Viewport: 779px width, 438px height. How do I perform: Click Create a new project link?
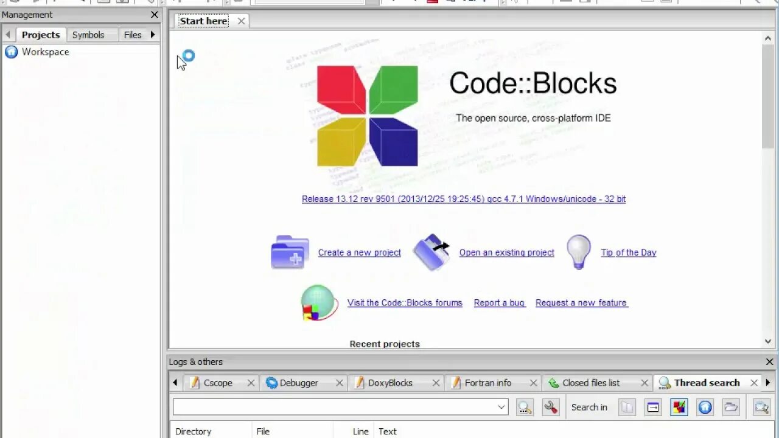(x=359, y=252)
